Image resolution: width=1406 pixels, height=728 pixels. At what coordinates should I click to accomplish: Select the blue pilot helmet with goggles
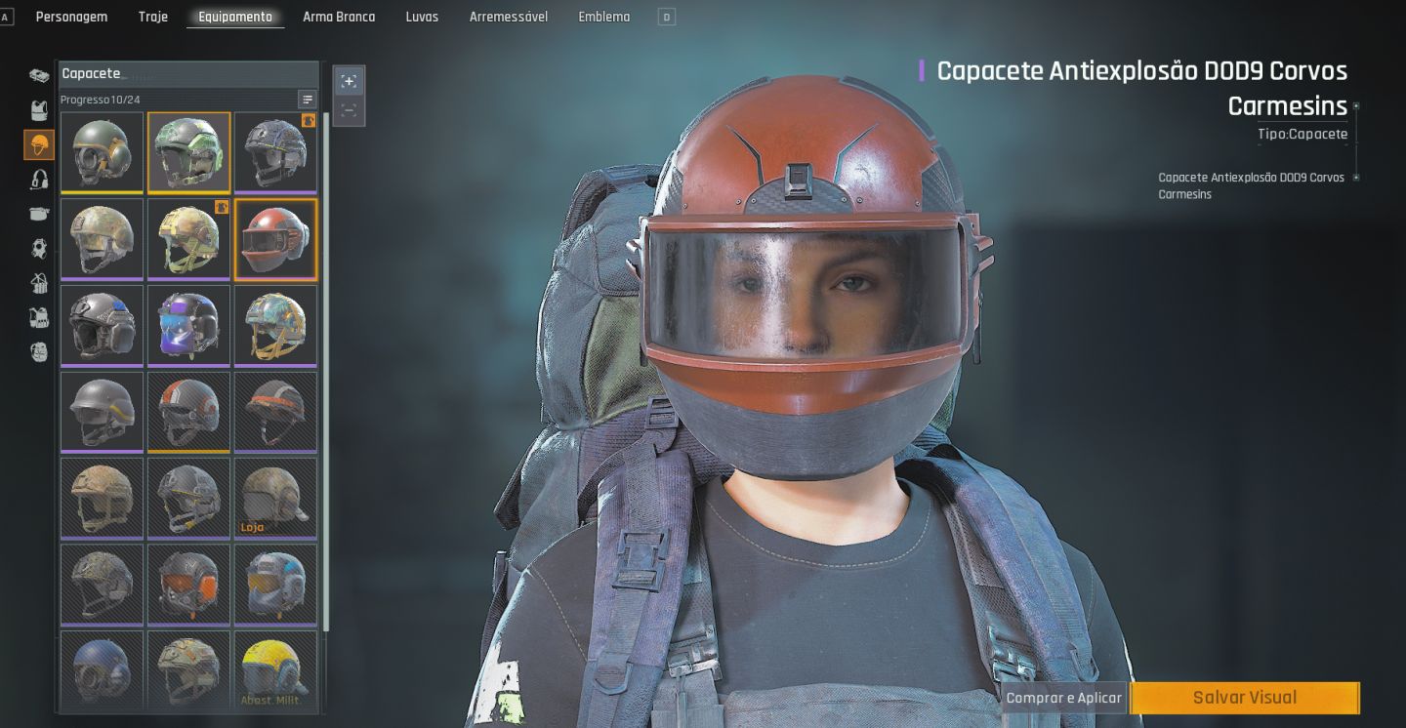tap(102, 670)
